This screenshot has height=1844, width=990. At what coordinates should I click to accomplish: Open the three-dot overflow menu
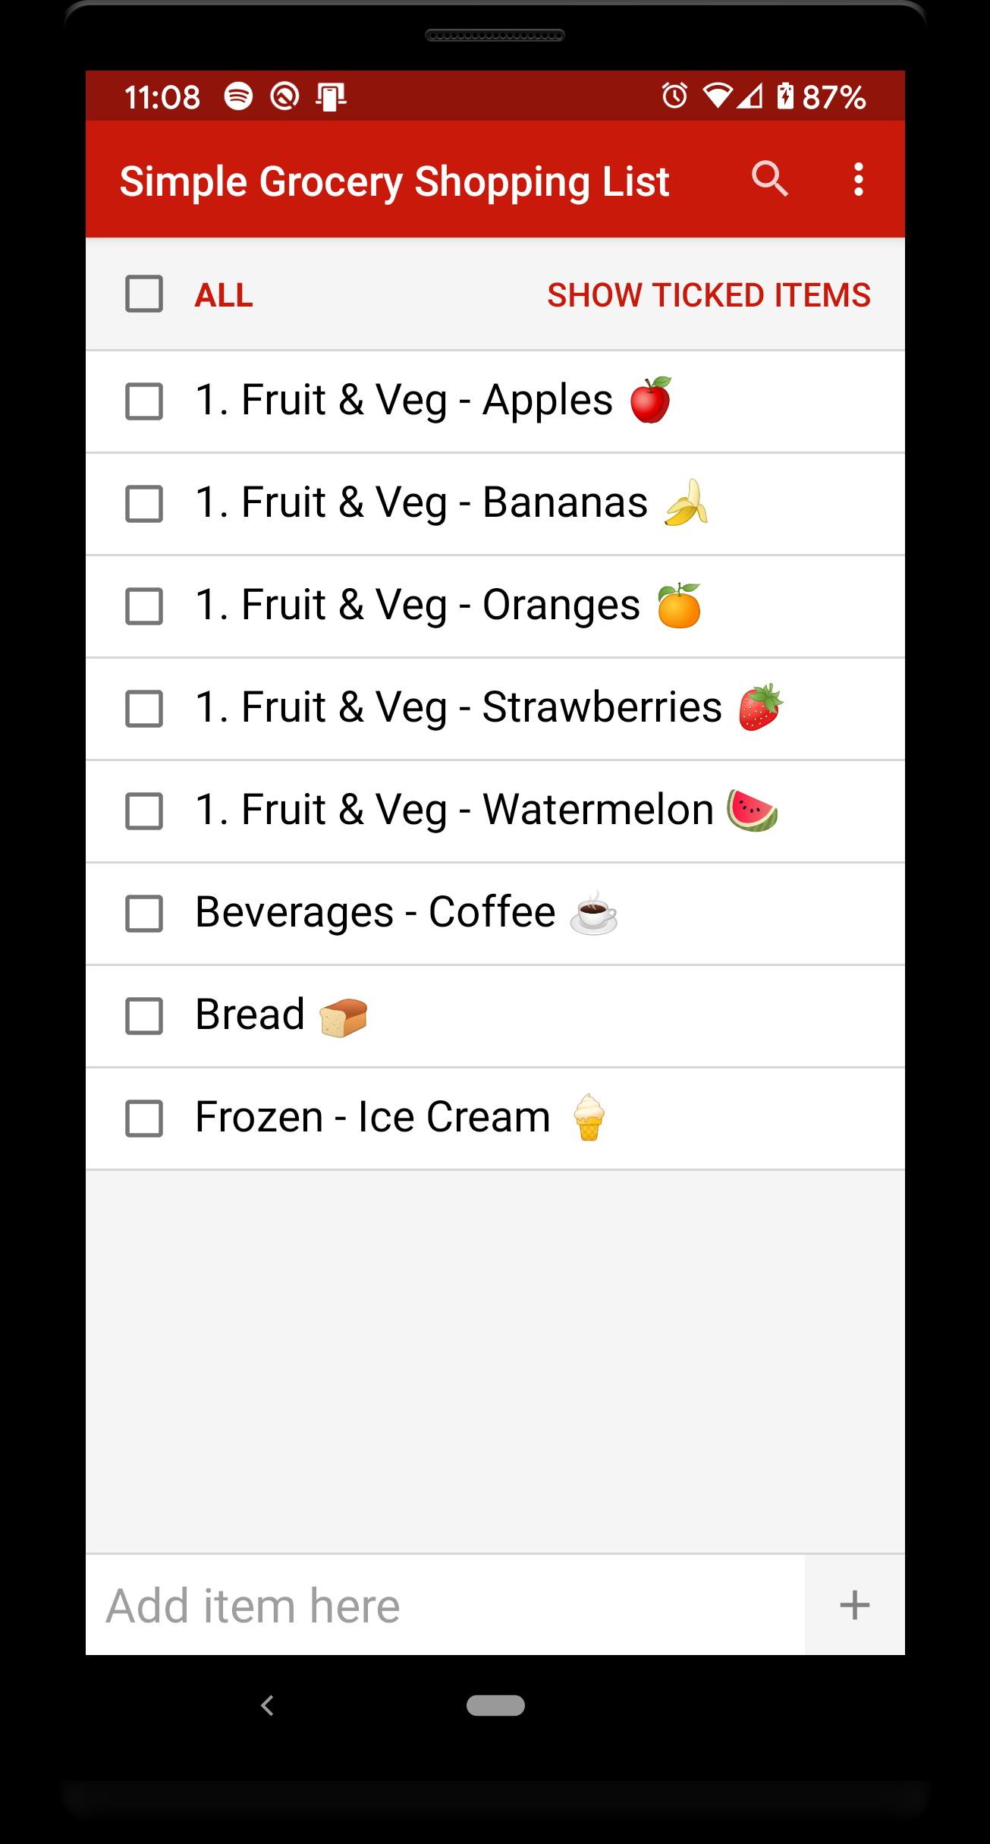click(x=858, y=180)
